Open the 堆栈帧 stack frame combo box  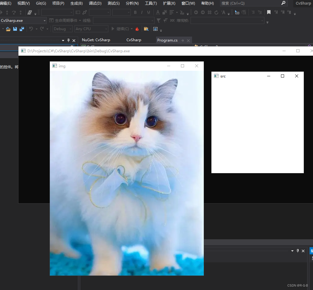227,21
